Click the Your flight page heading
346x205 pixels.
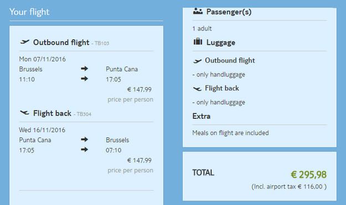29,12
